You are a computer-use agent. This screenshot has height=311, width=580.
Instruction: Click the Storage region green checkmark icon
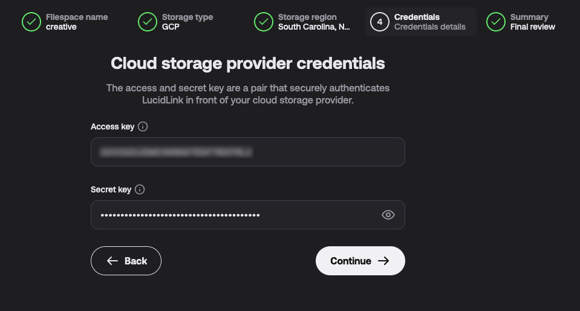tap(264, 22)
